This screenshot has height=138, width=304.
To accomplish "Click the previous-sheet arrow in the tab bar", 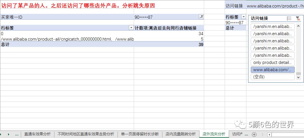I will 1,134.
